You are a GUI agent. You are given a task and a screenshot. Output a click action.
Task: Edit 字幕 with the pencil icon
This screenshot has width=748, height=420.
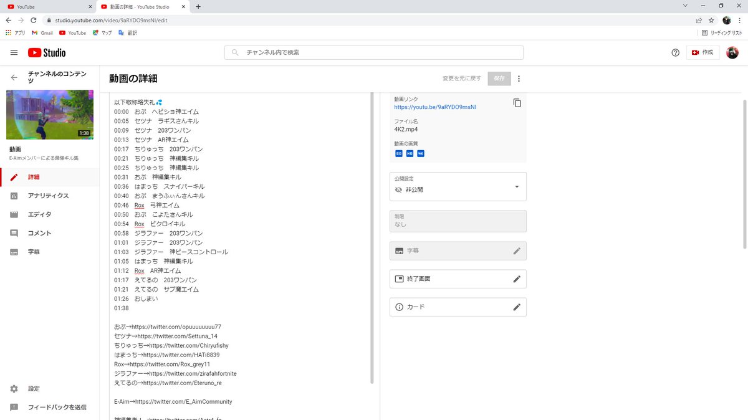coord(516,251)
